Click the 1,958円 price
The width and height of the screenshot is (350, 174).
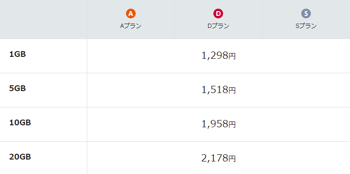219,124
